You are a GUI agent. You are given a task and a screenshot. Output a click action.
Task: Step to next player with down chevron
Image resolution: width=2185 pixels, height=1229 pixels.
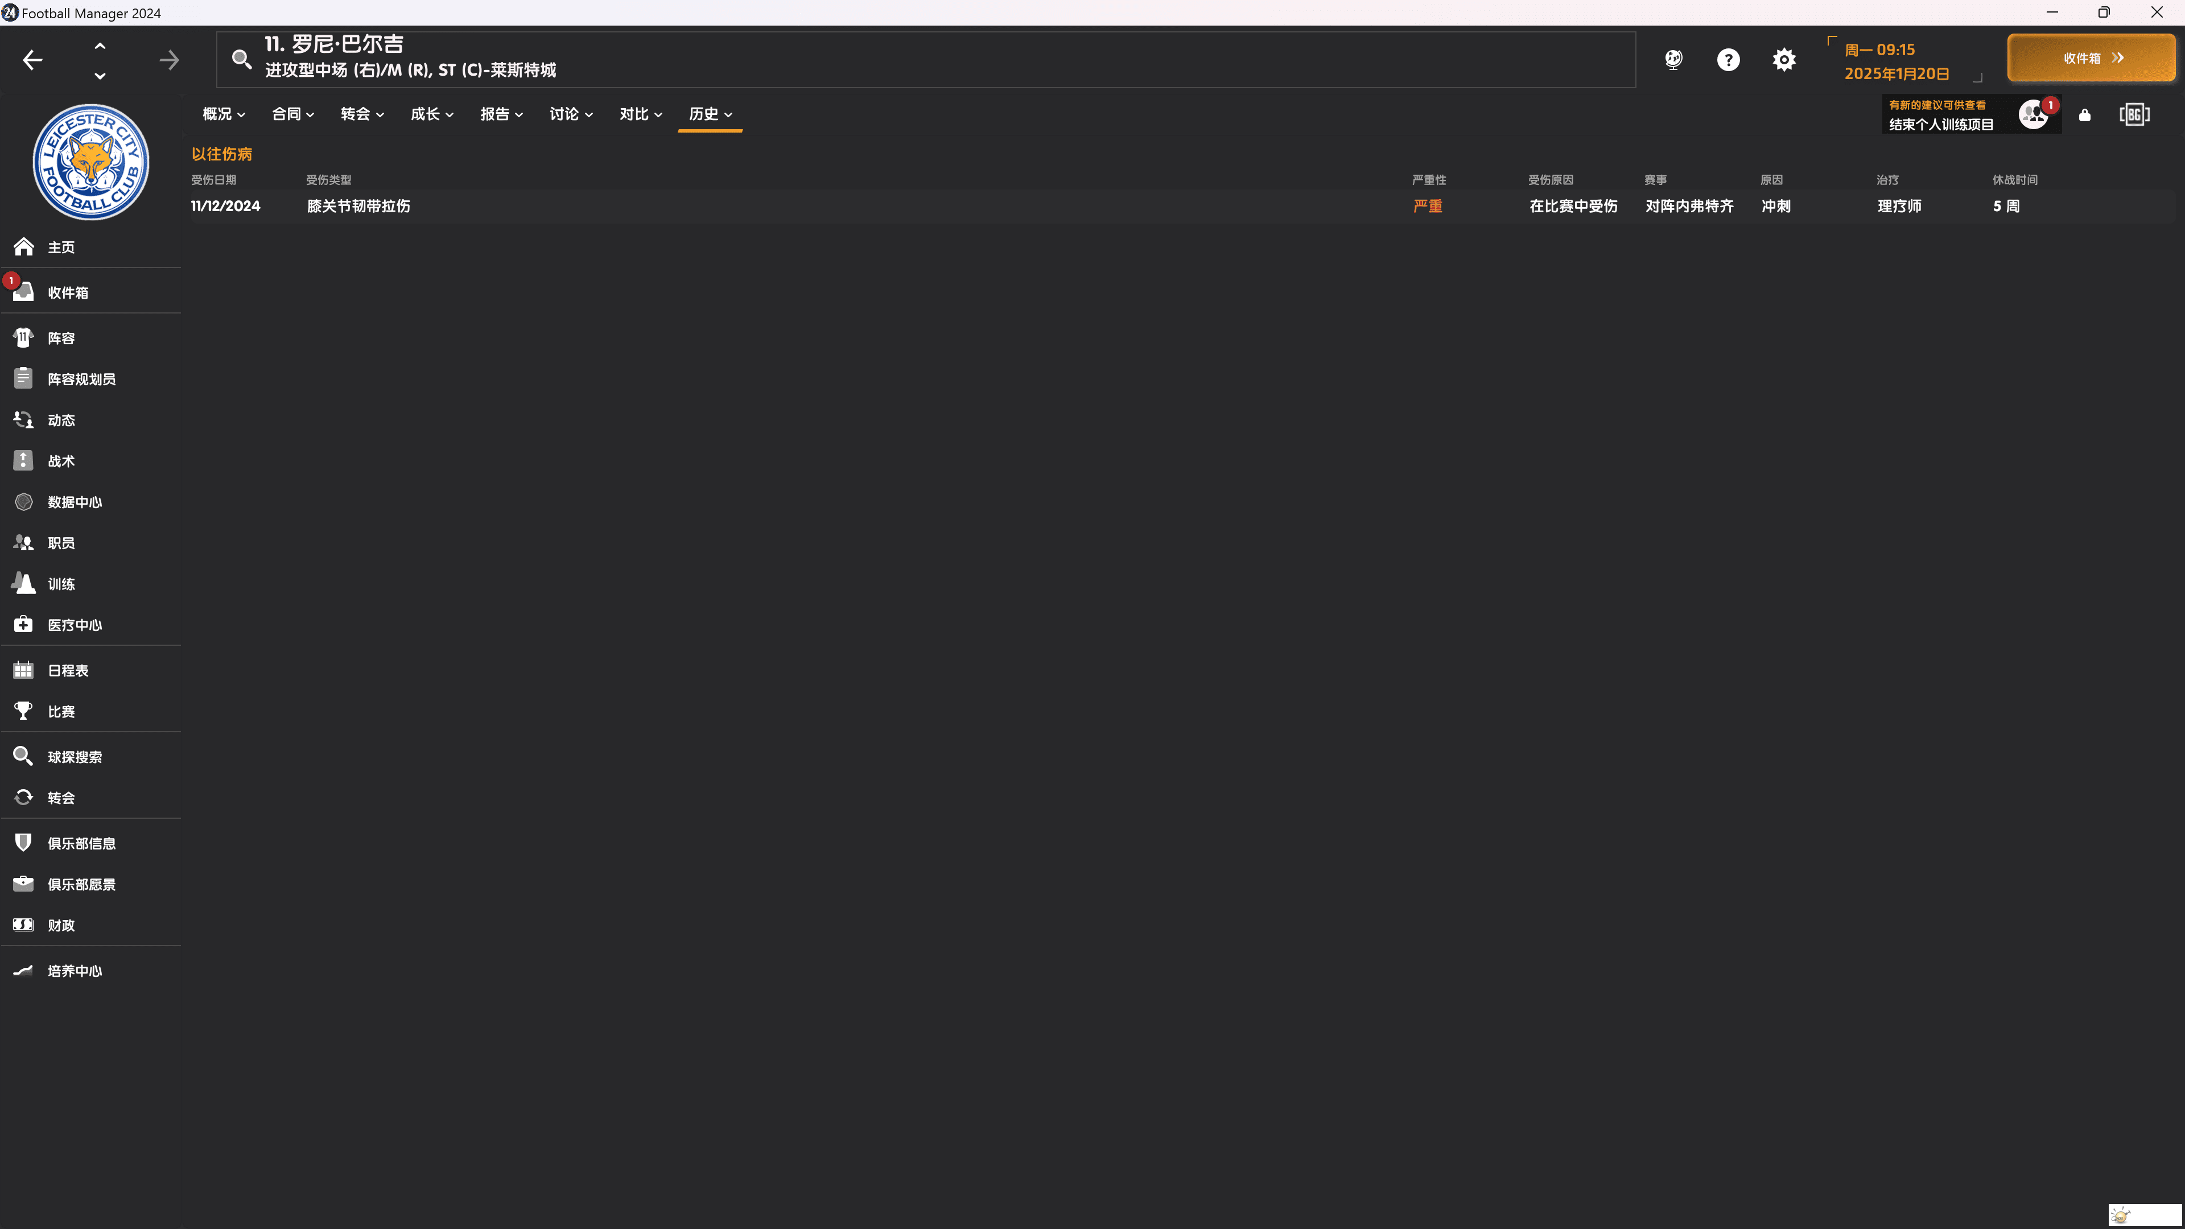(x=100, y=76)
